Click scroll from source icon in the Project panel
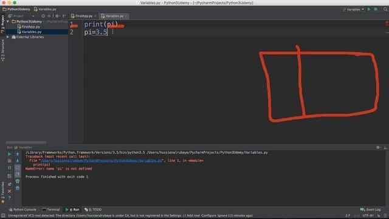Image resolution: width=389 pixels, height=219 pixels. (43, 16)
